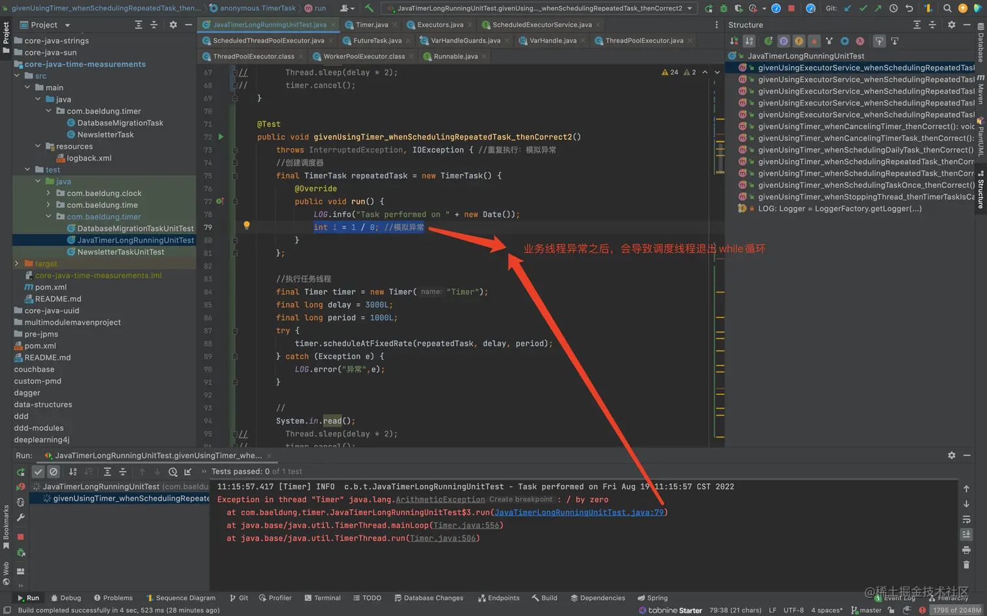The height and width of the screenshot is (616, 987).
Task: Click the hammer Build Project icon
Action: click(x=369, y=8)
